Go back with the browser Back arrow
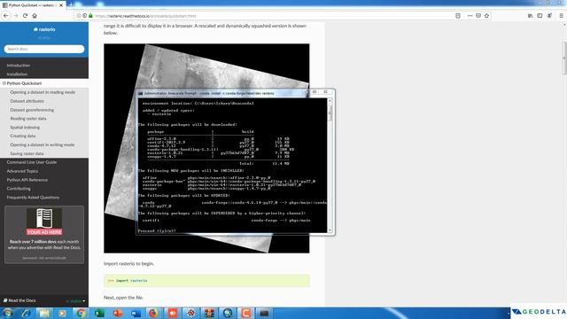The width and height of the screenshot is (567, 319). coord(6,16)
